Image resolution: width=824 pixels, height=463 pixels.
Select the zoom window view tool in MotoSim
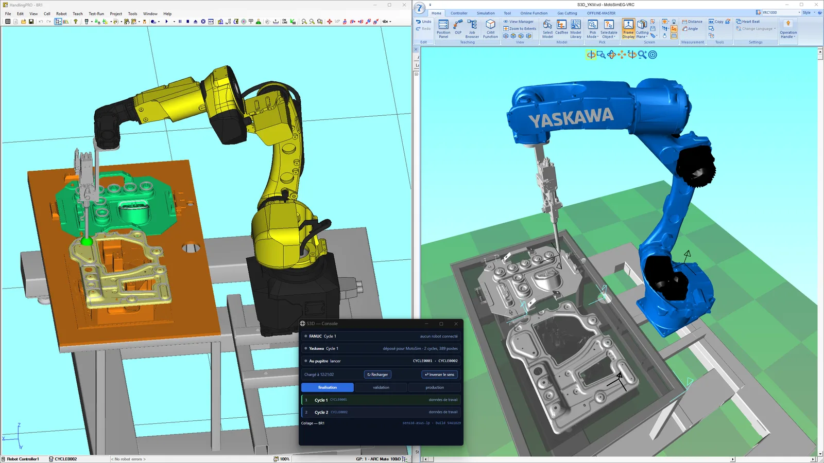click(x=601, y=55)
